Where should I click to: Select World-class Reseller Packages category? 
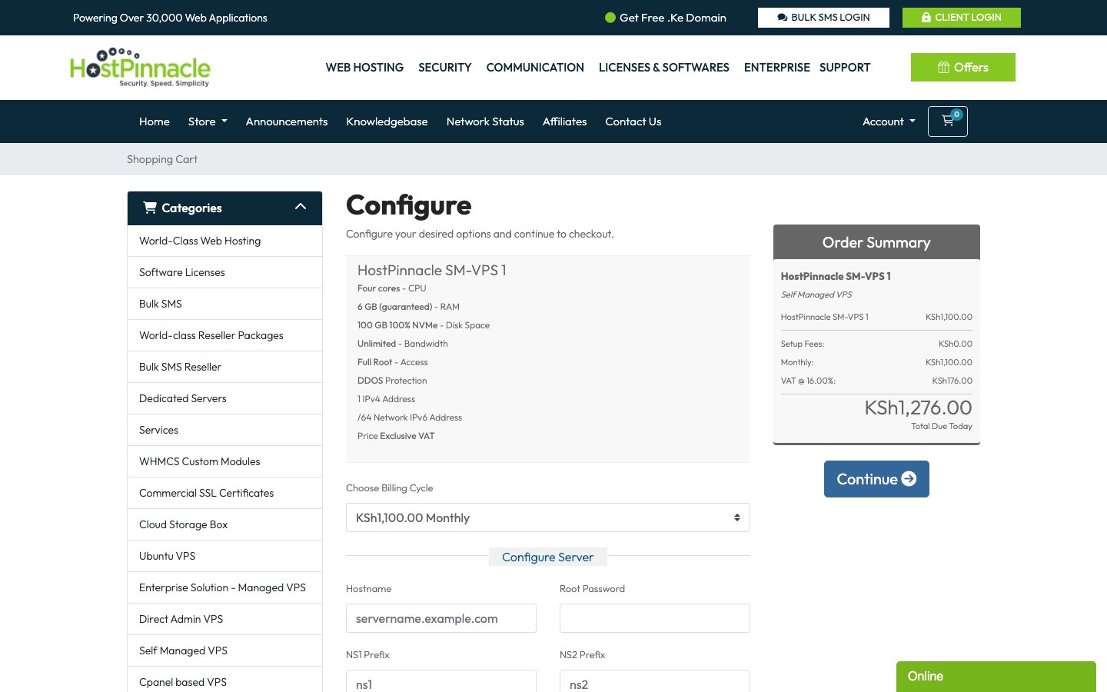point(224,335)
